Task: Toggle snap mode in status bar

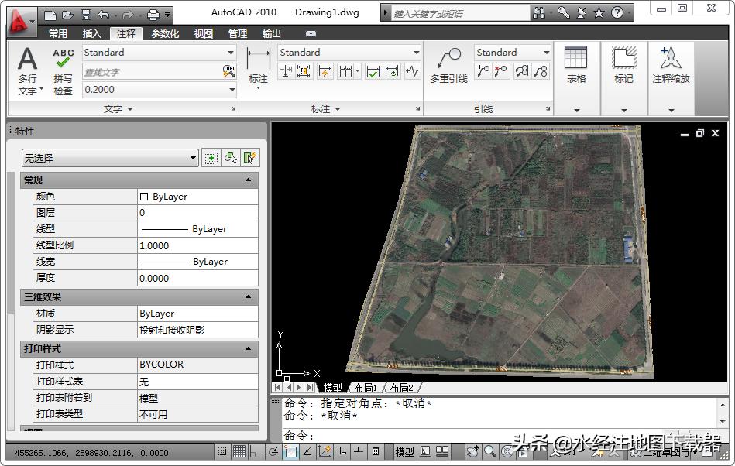Action: tap(223, 451)
